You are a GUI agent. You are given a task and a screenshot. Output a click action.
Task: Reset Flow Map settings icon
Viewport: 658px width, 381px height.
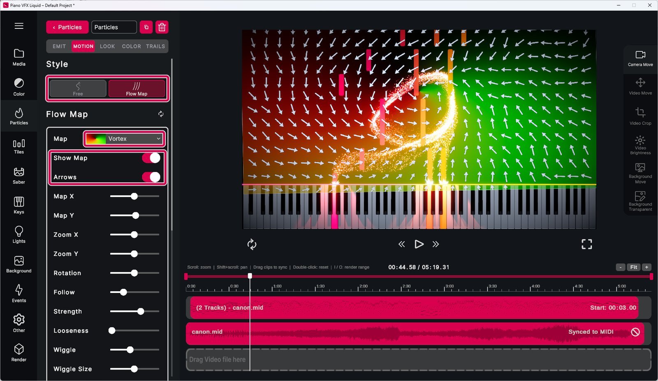pos(161,114)
